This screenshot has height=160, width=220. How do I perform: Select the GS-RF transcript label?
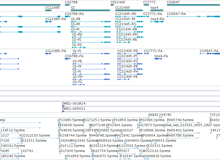(x=75, y=24)
